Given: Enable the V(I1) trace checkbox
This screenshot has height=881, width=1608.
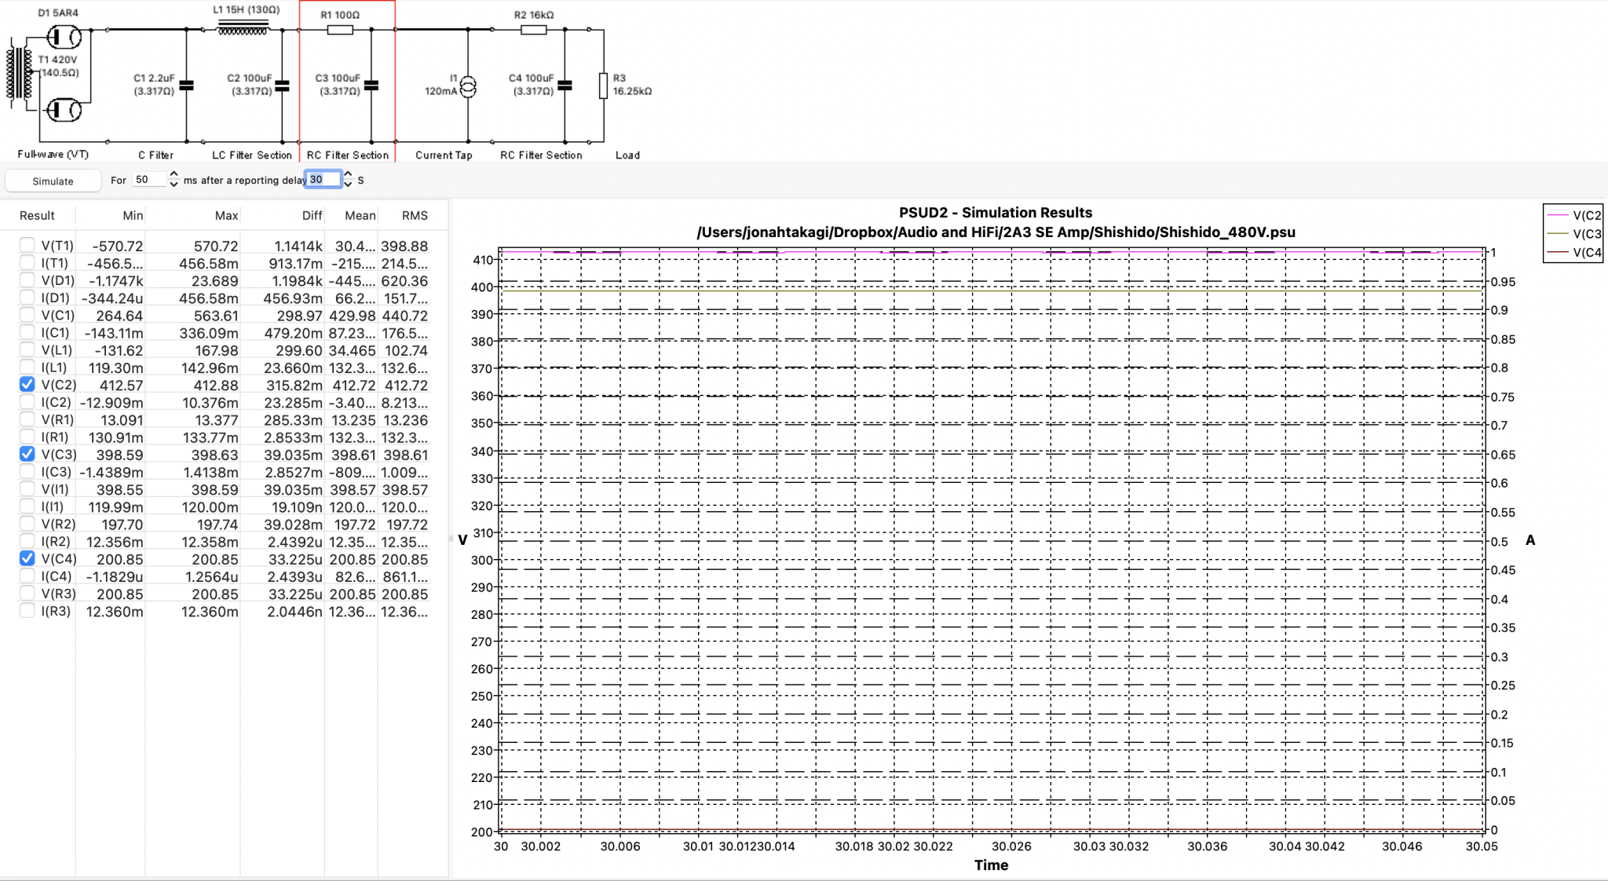Looking at the screenshot, I should pos(27,488).
